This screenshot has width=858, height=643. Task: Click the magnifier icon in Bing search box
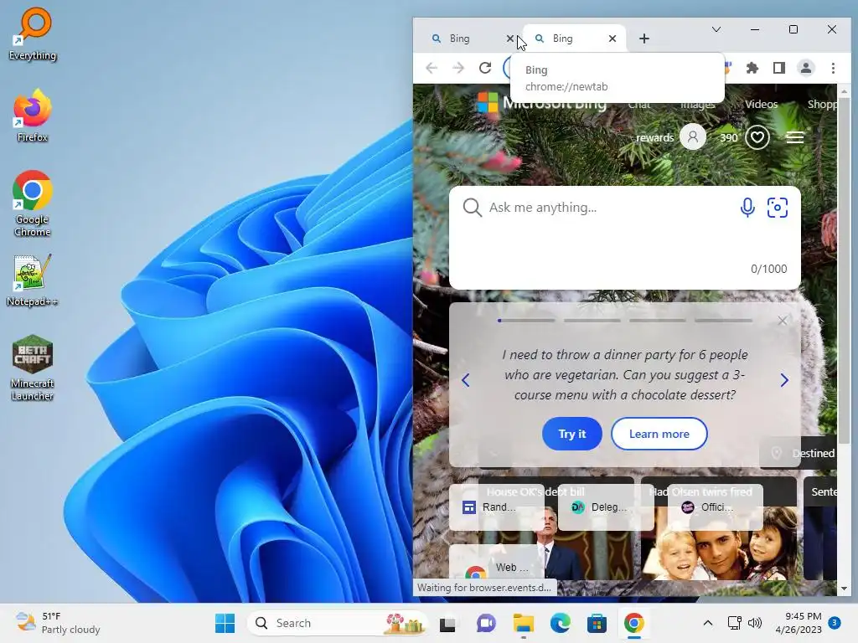point(472,208)
